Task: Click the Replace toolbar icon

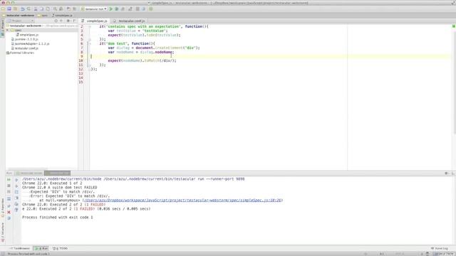Action: (61, 9)
